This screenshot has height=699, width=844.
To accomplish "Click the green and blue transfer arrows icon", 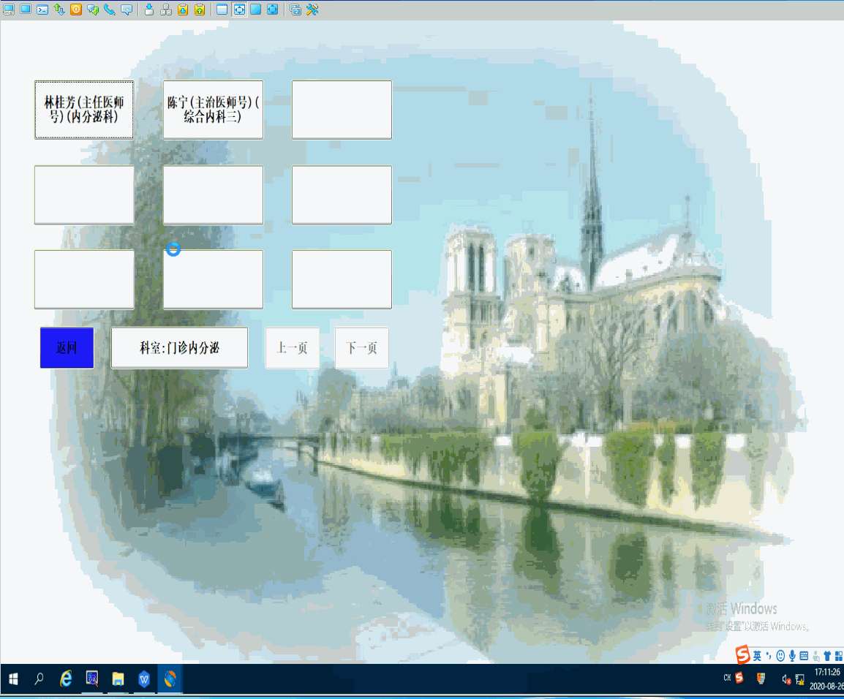I will click(x=59, y=10).
